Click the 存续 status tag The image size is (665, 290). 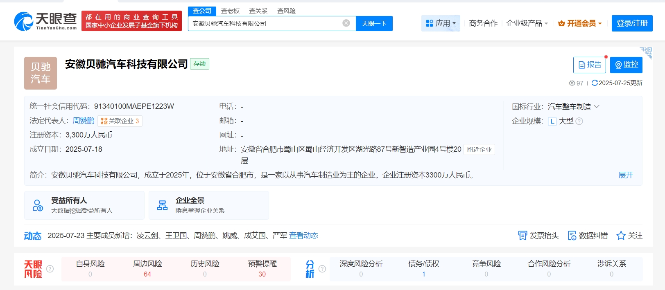200,64
